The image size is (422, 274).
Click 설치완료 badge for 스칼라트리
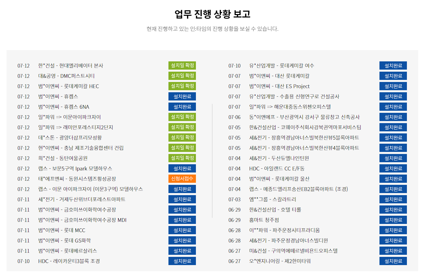pos(393,199)
